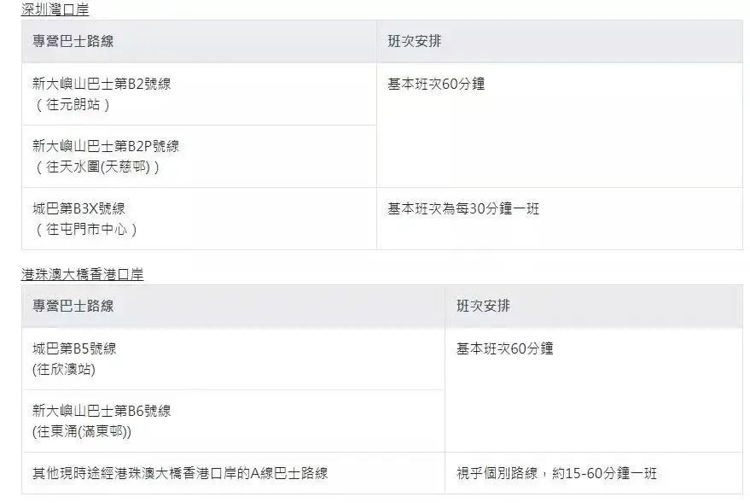The image size is (750, 503).
Task: Select the 約15-60分鐘一班 frequency cell
Action: tap(556, 473)
